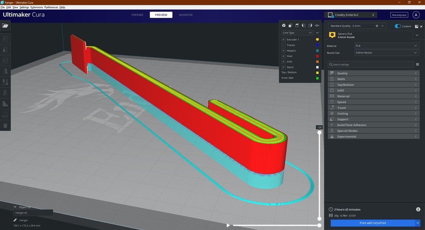Close the print settings panel
This screenshot has height=230, width=425.
click(x=421, y=27)
